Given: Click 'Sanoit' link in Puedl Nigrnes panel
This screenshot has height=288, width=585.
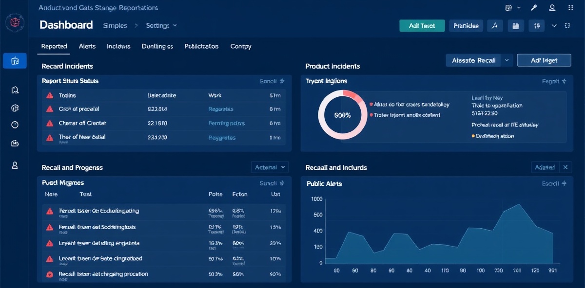Looking at the screenshot, I should [x=272, y=183].
